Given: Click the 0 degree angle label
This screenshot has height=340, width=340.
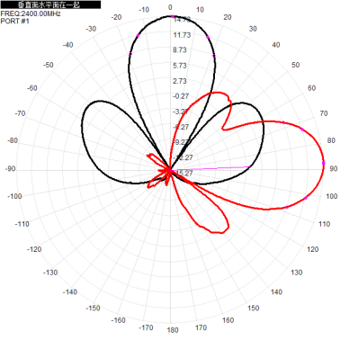Looking at the screenshot, I should 170,7.
